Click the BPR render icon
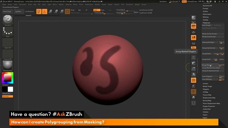Screen dimensions: 228x128 point(193,18)
